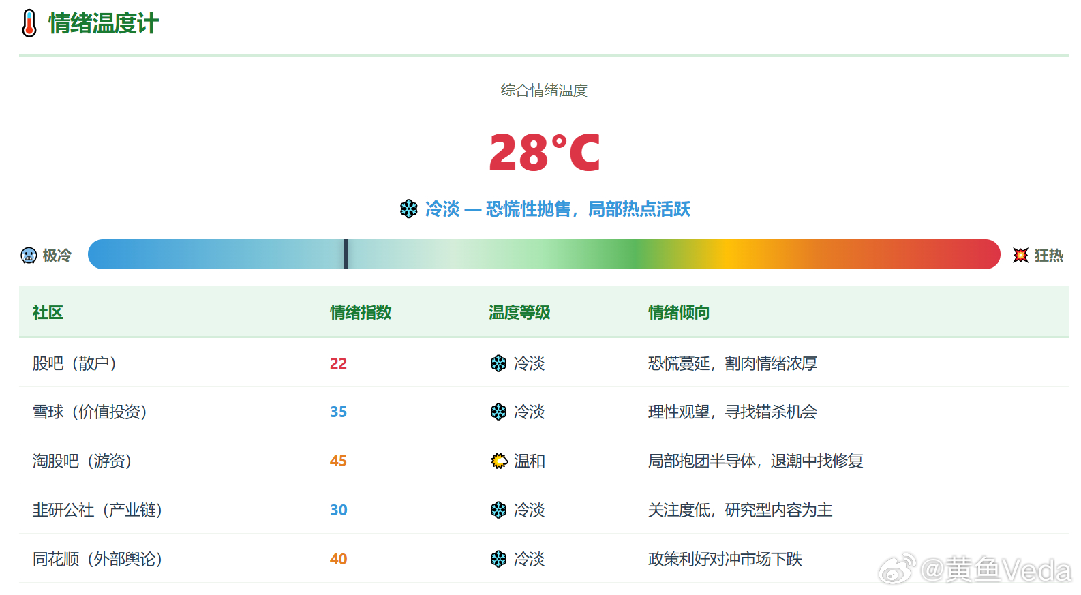The width and height of the screenshot is (1081, 595).
Task: Click the index value 30
Action: (338, 510)
